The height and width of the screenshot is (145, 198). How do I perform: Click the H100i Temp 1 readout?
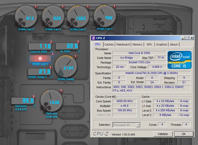(x=39, y=72)
